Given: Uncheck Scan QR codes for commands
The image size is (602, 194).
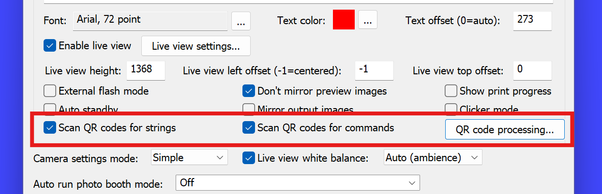Looking at the screenshot, I should point(249,128).
